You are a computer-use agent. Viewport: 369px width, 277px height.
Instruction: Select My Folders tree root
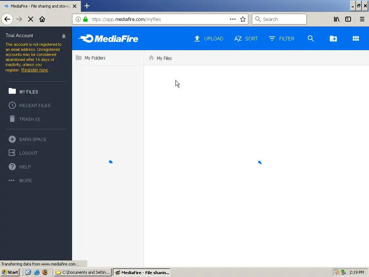coord(90,58)
